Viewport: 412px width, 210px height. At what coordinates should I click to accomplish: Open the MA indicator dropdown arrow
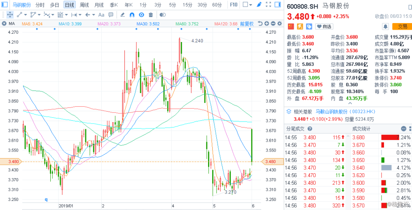(4, 23)
